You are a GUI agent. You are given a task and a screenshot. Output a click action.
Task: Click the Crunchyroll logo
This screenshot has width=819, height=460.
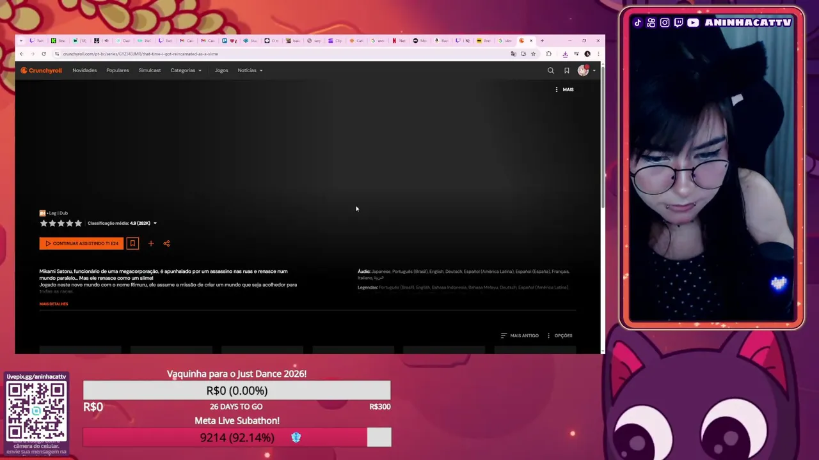click(41, 70)
